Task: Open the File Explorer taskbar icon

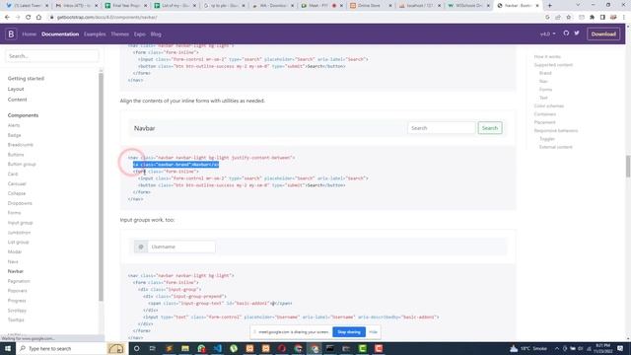Action: tap(185, 348)
